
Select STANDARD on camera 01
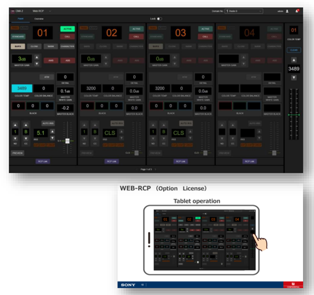coord(18,37)
